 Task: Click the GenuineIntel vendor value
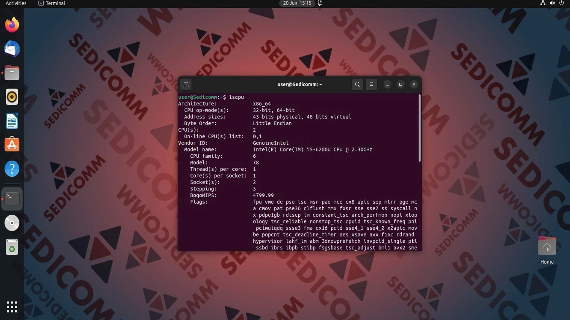click(x=270, y=143)
